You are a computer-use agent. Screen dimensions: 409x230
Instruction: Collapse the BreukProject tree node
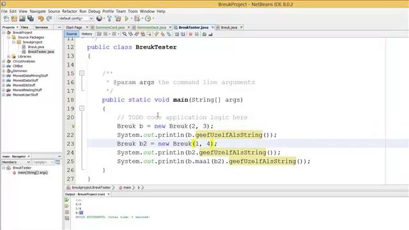point(4,33)
